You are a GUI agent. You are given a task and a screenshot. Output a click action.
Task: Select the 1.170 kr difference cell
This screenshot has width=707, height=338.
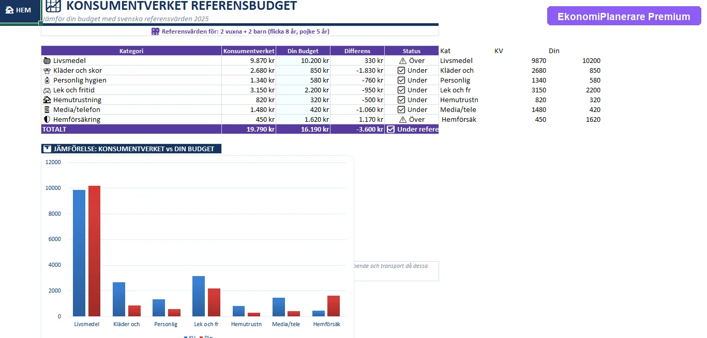click(357, 120)
